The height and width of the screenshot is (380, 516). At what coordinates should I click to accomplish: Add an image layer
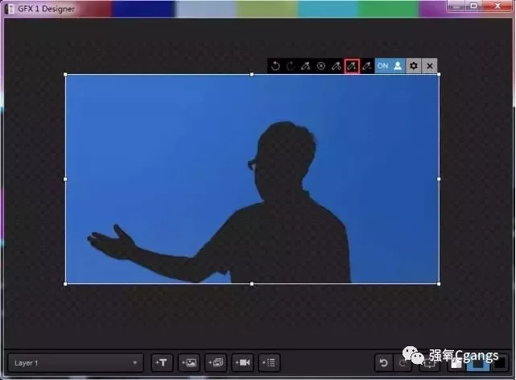[188, 363]
